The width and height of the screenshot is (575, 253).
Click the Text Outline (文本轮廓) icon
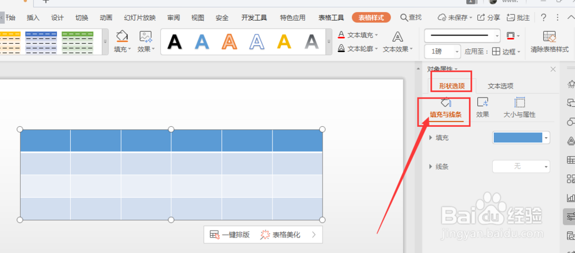tap(342, 48)
